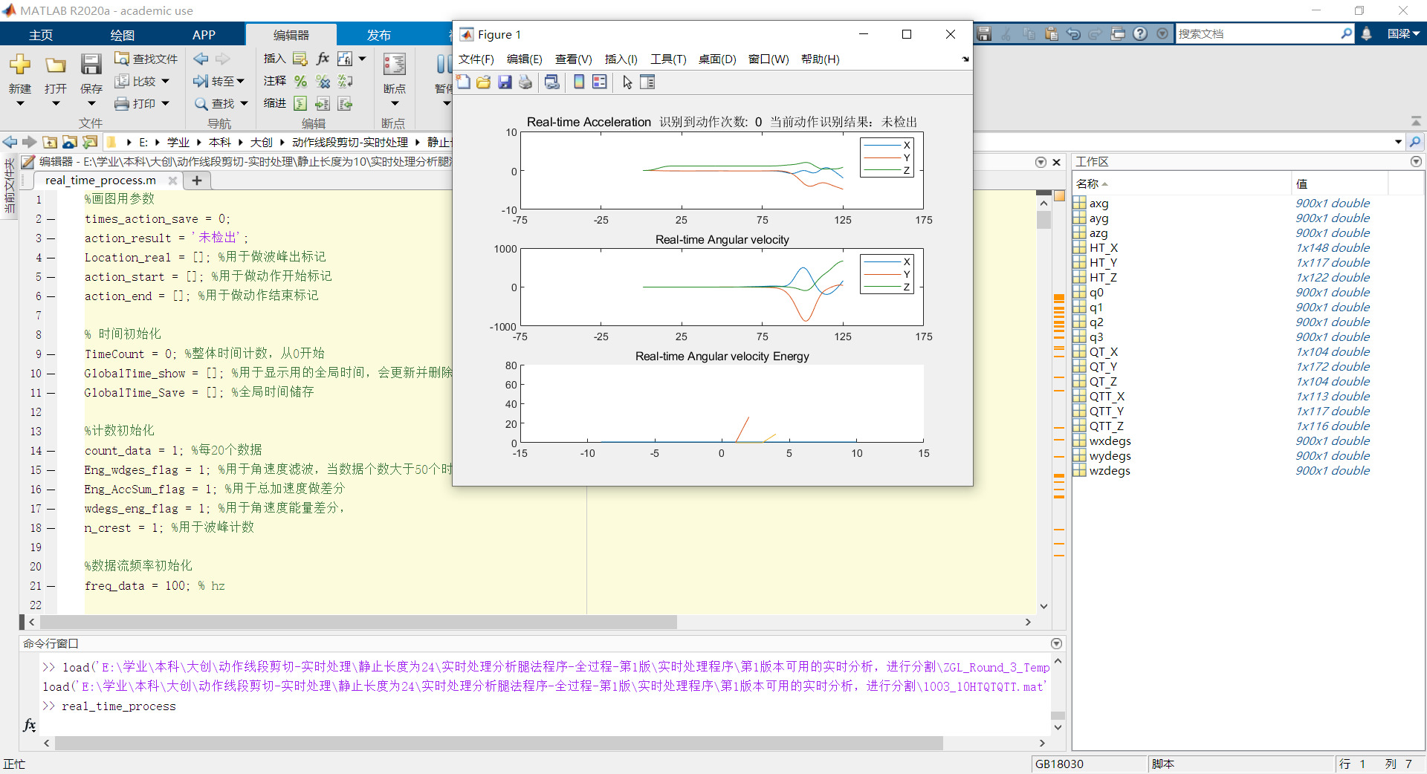Click the Print Figure icon
This screenshot has width=1427, height=774.
(525, 82)
